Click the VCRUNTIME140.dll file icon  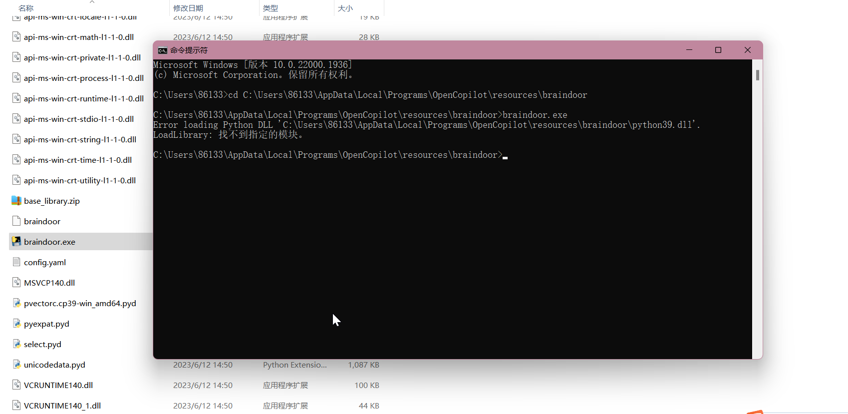pyautogui.click(x=16, y=385)
